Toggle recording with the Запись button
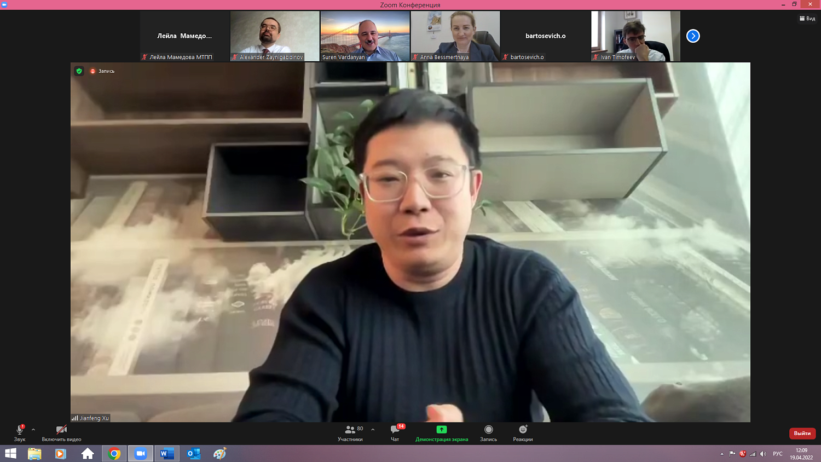 [x=488, y=432]
